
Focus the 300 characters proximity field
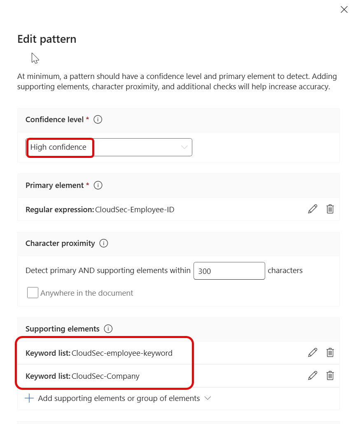point(229,271)
